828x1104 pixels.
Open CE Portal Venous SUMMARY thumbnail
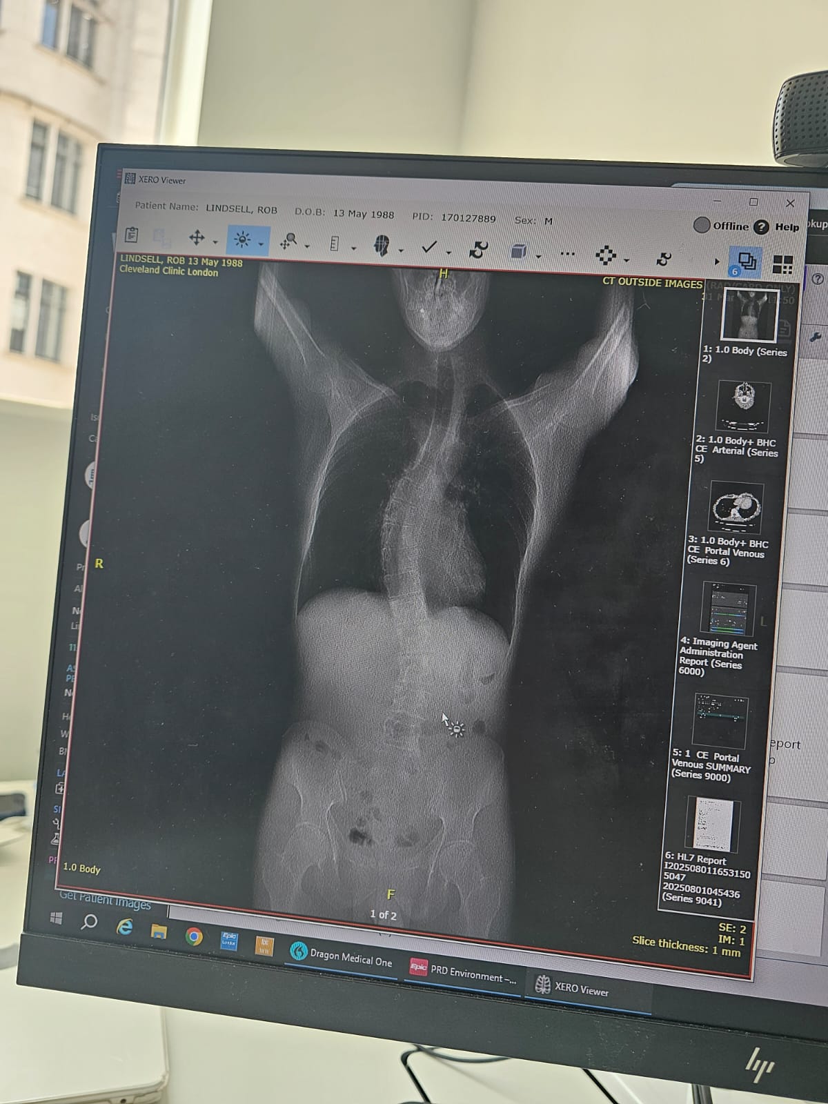tap(720, 720)
